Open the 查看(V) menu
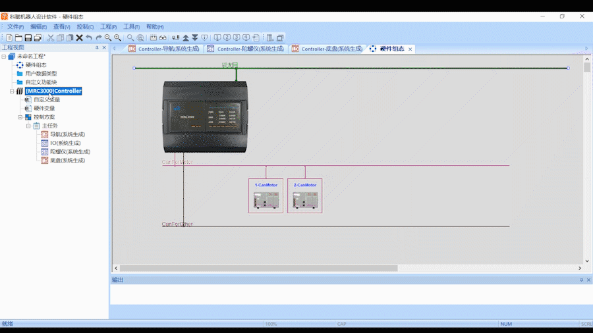This screenshot has height=333, width=593. (x=62, y=27)
